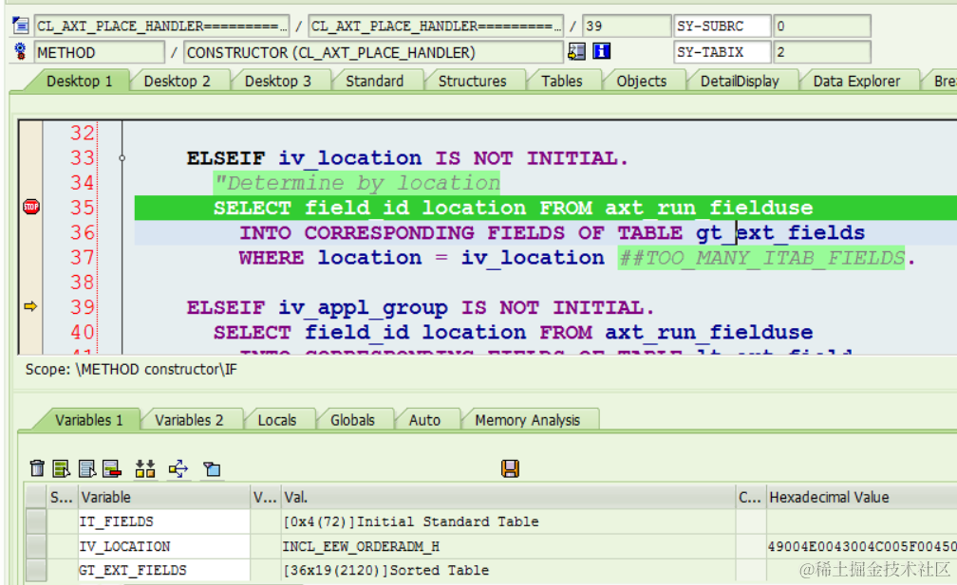Select the Variables 1 tab
The width and height of the screenshot is (957, 585).
(89, 420)
